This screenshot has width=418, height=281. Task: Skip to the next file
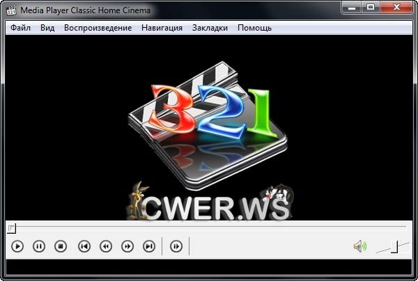pyautogui.click(x=149, y=246)
